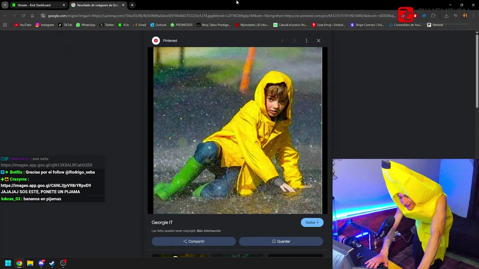Click the blue sound-wave extension icon
Image resolution: width=479 pixels, height=269 pixels.
coord(424,16)
